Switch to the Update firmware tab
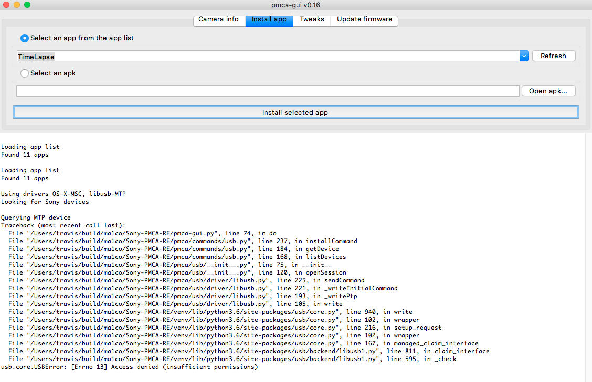 point(364,19)
